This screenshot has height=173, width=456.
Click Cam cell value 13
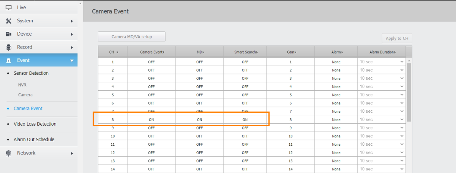point(290,161)
